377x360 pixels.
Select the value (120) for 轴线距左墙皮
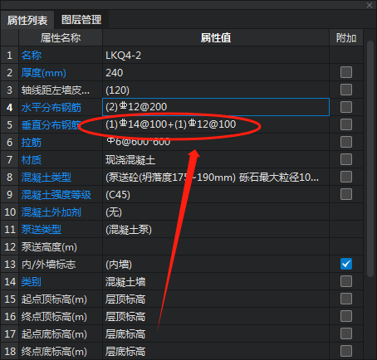(216, 90)
